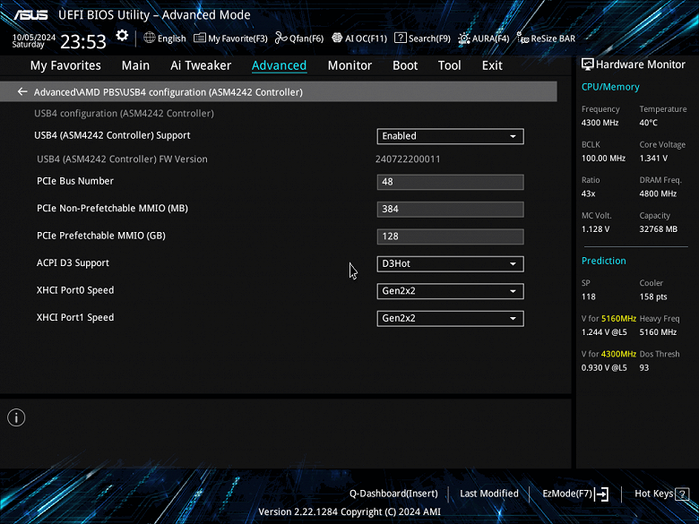Click PCIe Non-Prefetchable MMIO field

click(450, 209)
